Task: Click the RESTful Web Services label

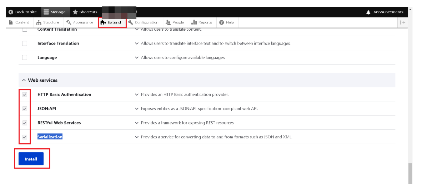Action: (x=59, y=123)
